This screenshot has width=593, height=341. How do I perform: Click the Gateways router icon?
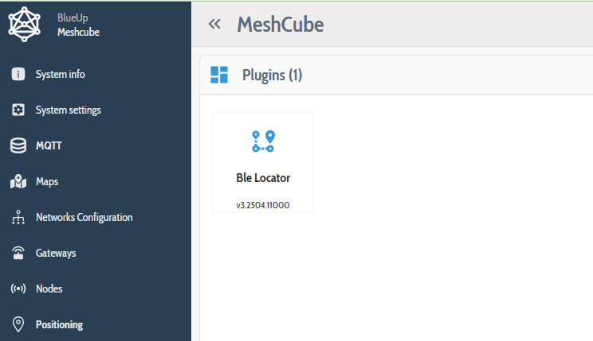[18, 254]
